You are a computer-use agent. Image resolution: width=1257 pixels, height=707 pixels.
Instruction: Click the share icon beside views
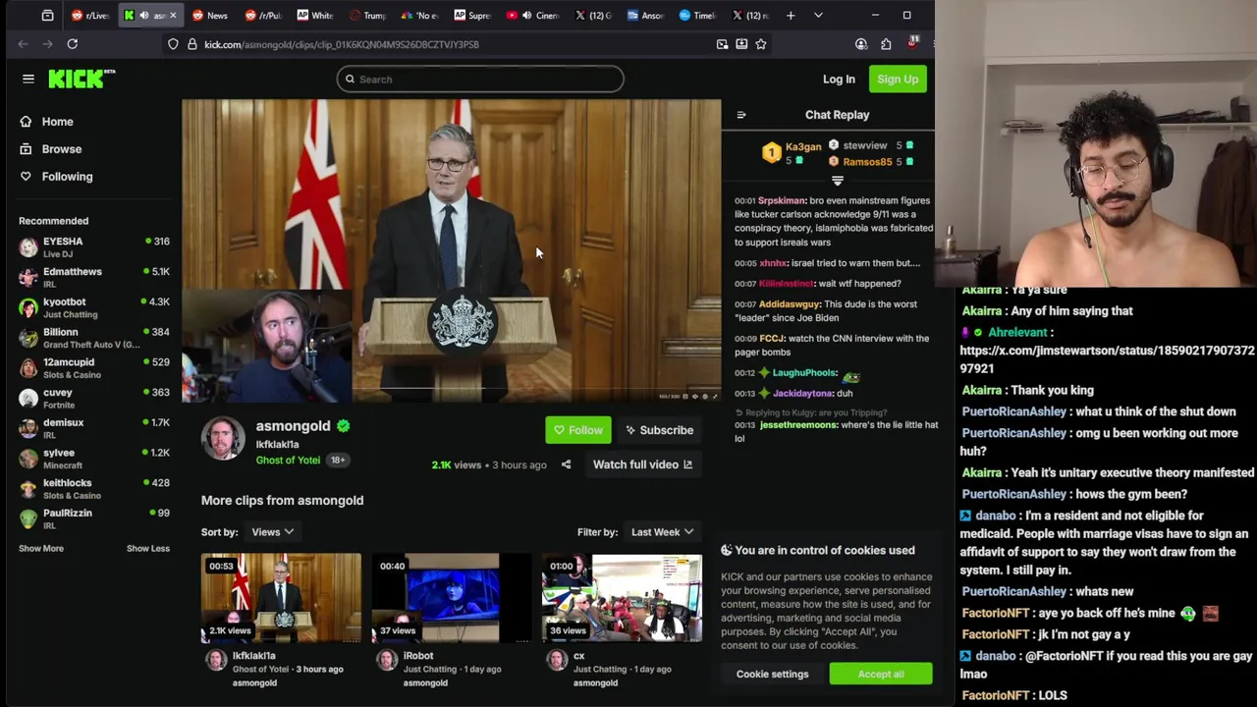[x=566, y=464]
